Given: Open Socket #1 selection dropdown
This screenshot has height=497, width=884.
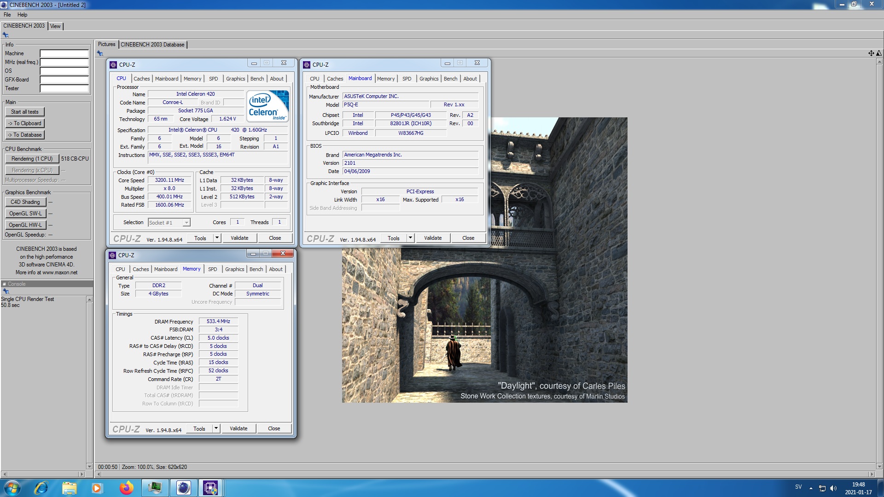Looking at the screenshot, I should (x=186, y=223).
